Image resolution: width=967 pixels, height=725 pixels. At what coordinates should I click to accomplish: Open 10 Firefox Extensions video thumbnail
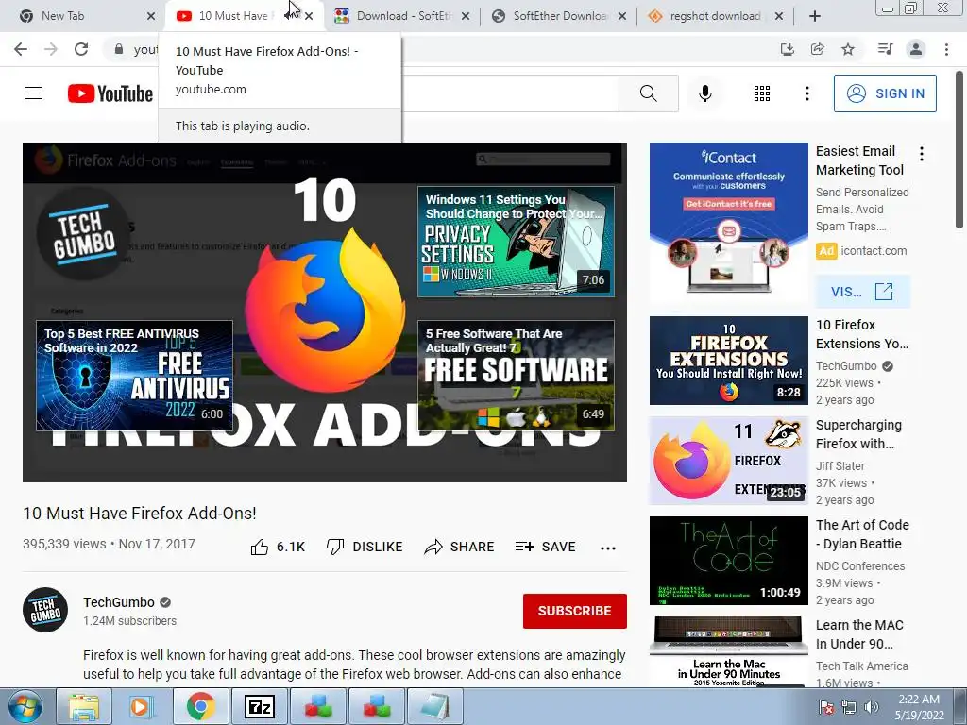[728, 361]
